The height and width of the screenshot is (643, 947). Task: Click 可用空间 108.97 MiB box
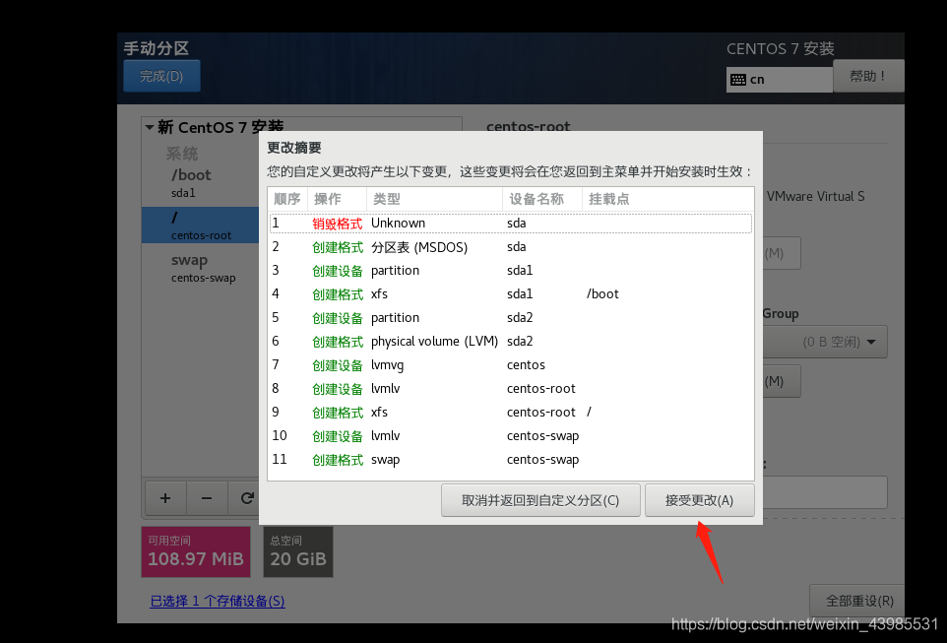coord(196,551)
